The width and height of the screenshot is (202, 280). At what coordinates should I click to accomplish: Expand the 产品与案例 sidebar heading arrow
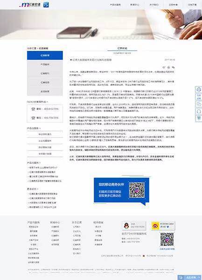click(x=40, y=163)
